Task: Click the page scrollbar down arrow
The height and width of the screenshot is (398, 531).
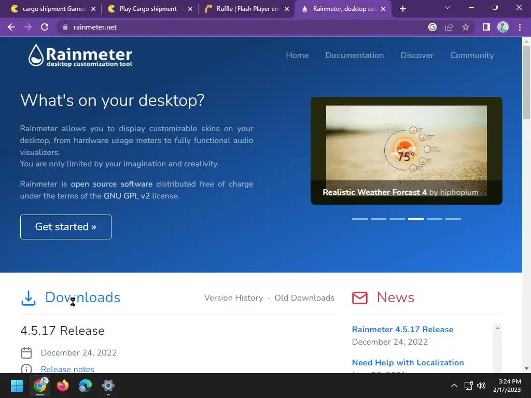Action: 526,368
